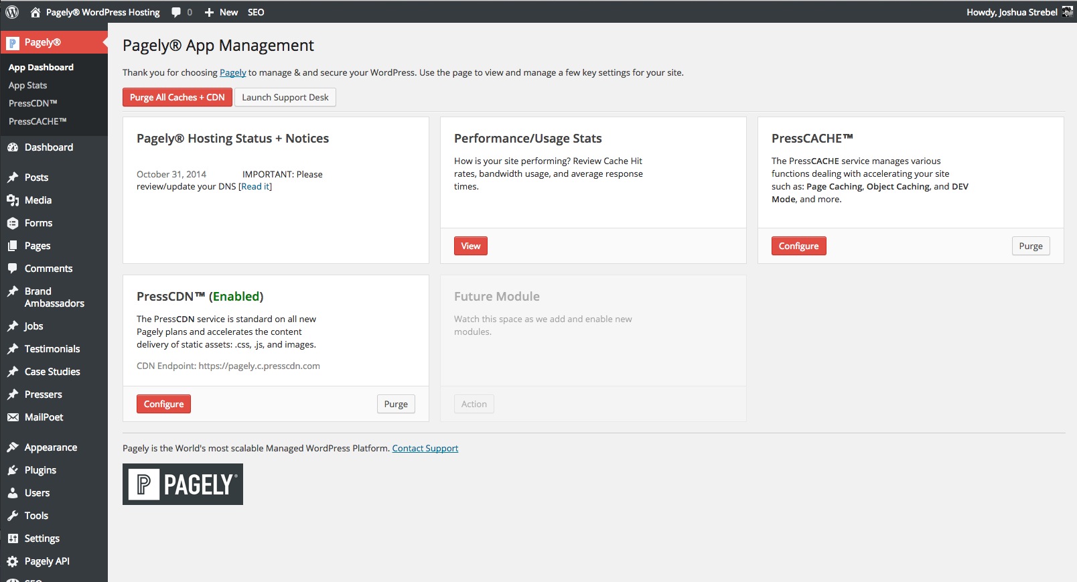Screen dimensions: 1077x582
Task: Open Pagely WordPress Hosting site menu
Action: tap(103, 12)
